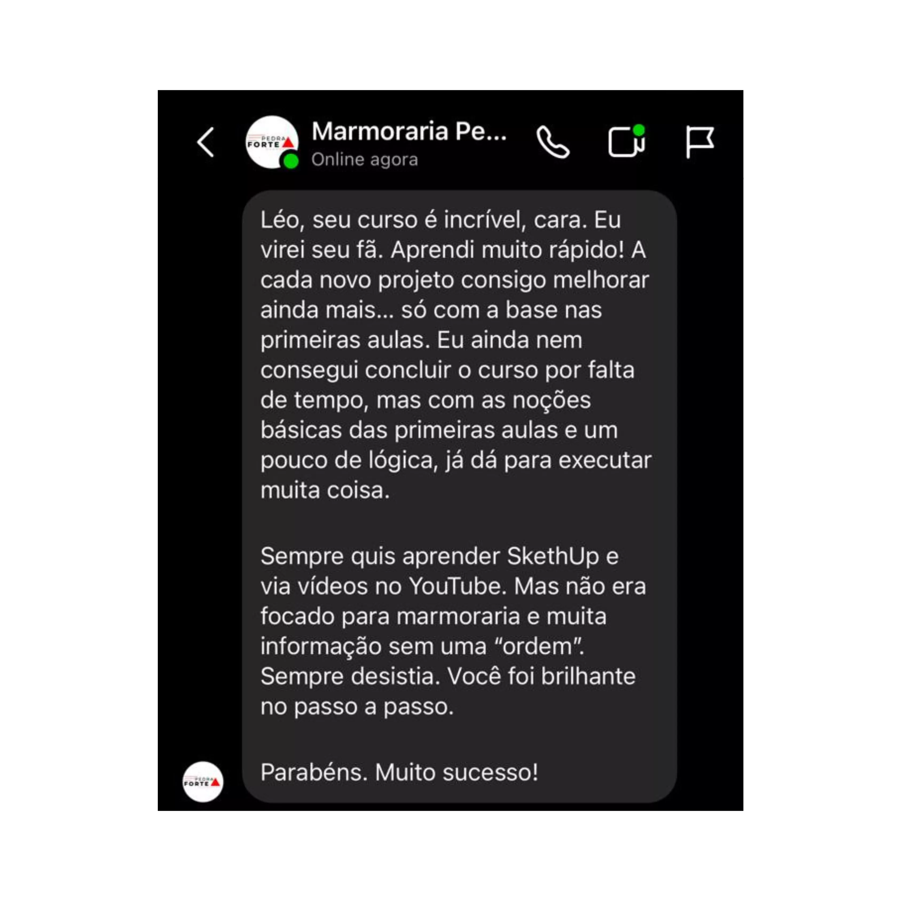
Task: Click "muita coisa." ending first paragraph
Action: (325, 491)
